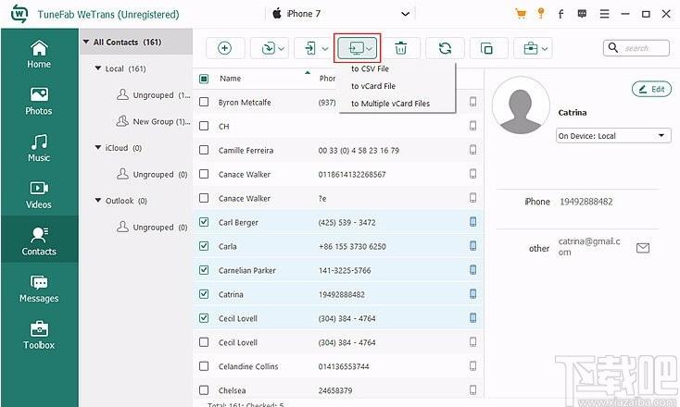
Task: Open the On Device: Local dropdown
Action: click(613, 136)
